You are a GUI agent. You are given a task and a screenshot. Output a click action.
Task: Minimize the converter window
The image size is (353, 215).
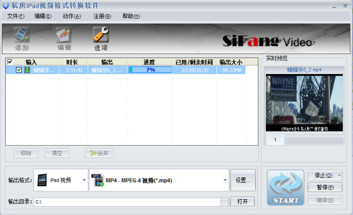pos(334,6)
